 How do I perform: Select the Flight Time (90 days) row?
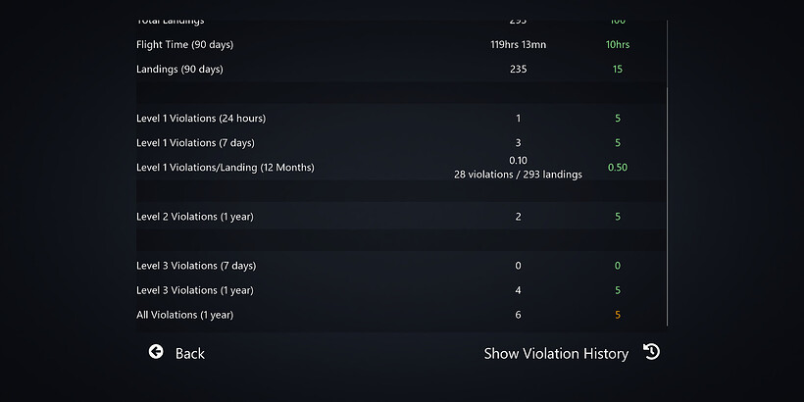[x=185, y=44]
